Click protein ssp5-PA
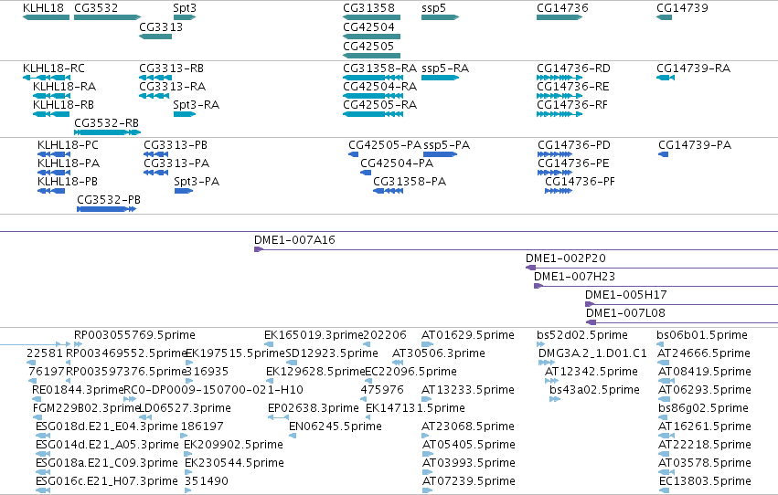The image size is (778, 495). point(440,154)
